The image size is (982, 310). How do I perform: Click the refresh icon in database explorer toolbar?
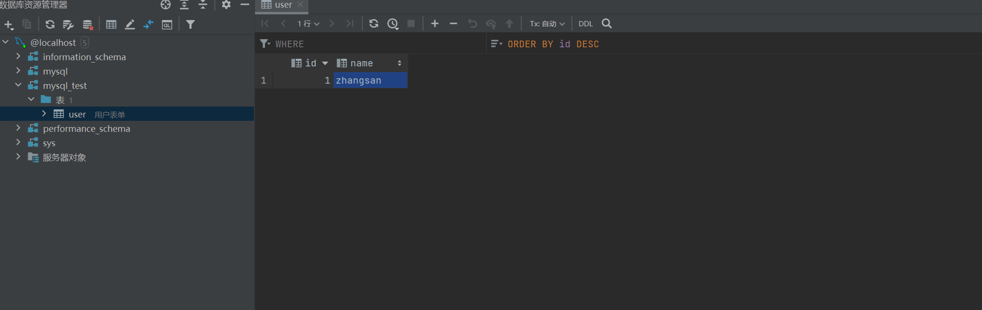pyautogui.click(x=50, y=24)
